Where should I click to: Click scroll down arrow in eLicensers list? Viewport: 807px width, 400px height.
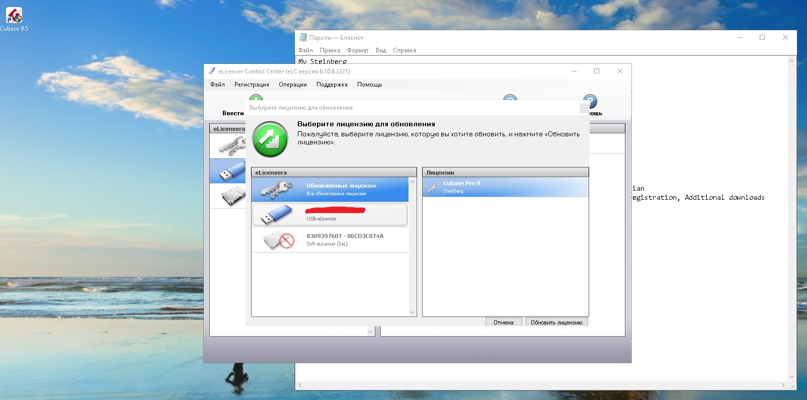click(x=413, y=312)
